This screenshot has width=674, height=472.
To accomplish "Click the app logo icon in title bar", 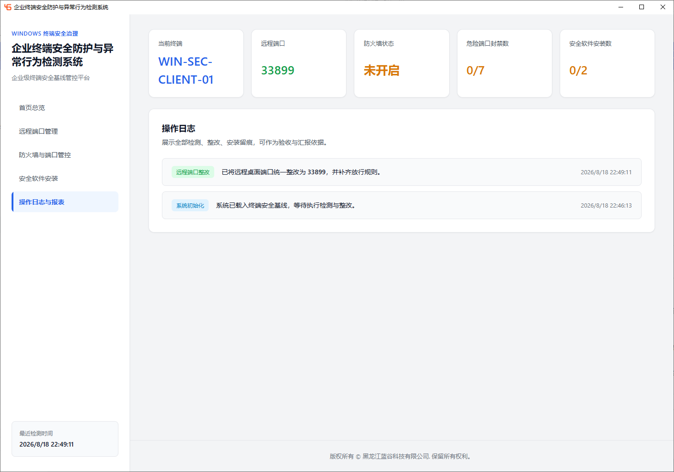I will pyautogui.click(x=7, y=7).
